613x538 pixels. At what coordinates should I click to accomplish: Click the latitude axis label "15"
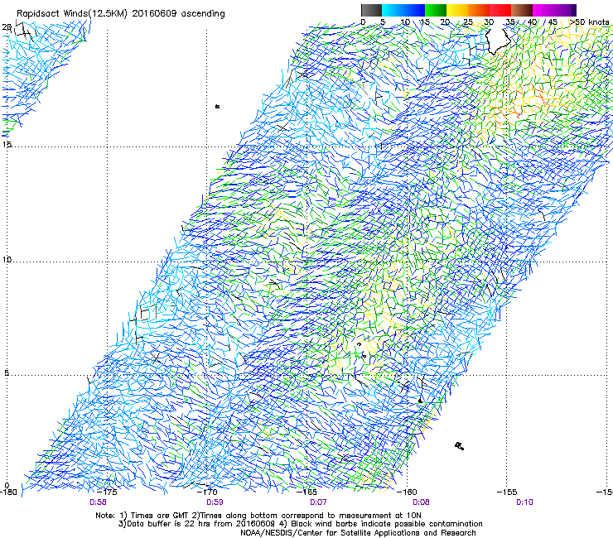pos(7,144)
